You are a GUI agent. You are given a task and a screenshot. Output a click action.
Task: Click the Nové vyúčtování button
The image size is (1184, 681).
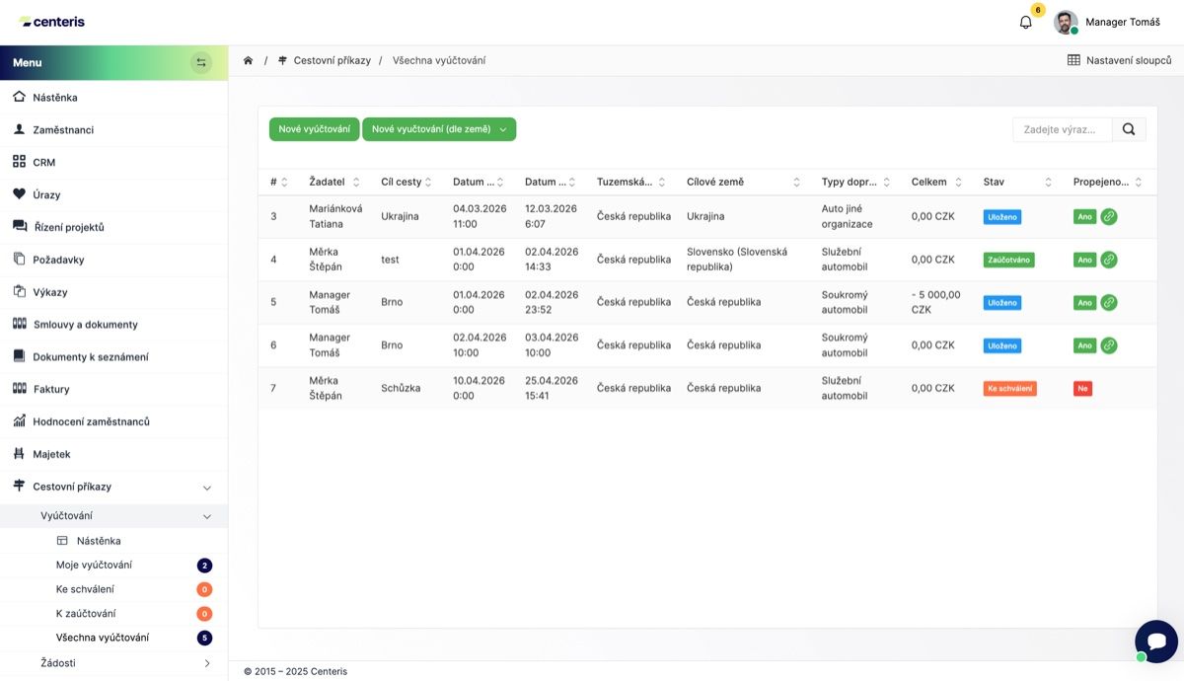point(314,129)
